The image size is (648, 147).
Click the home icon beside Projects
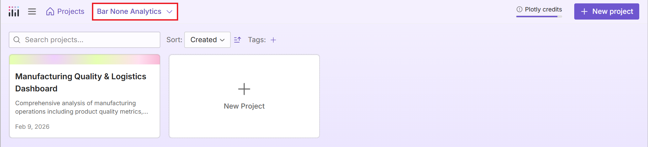50,11
